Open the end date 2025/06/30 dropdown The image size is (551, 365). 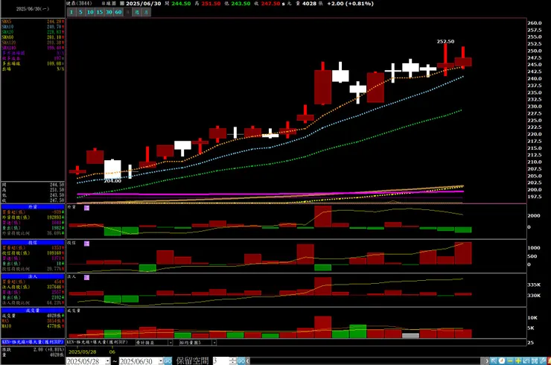[161, 361]
